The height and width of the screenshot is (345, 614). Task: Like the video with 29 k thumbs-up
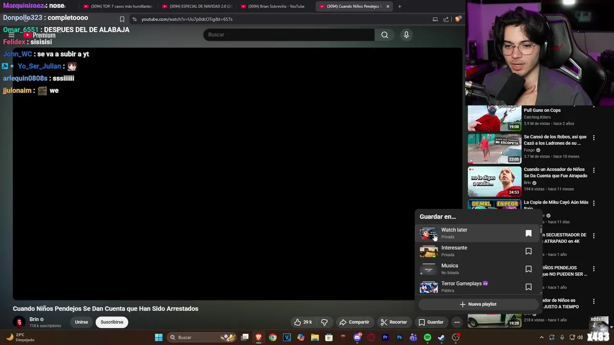(x=303, y=322)
